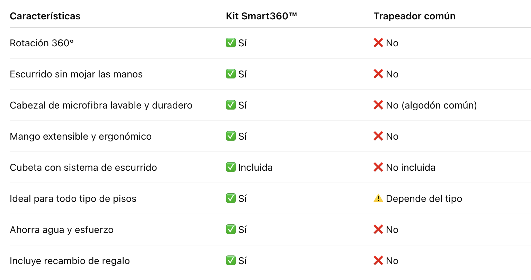531x280 pixels.
Task: Click the Ideal para todo tipo de pisos text
Action: [73, 198]
